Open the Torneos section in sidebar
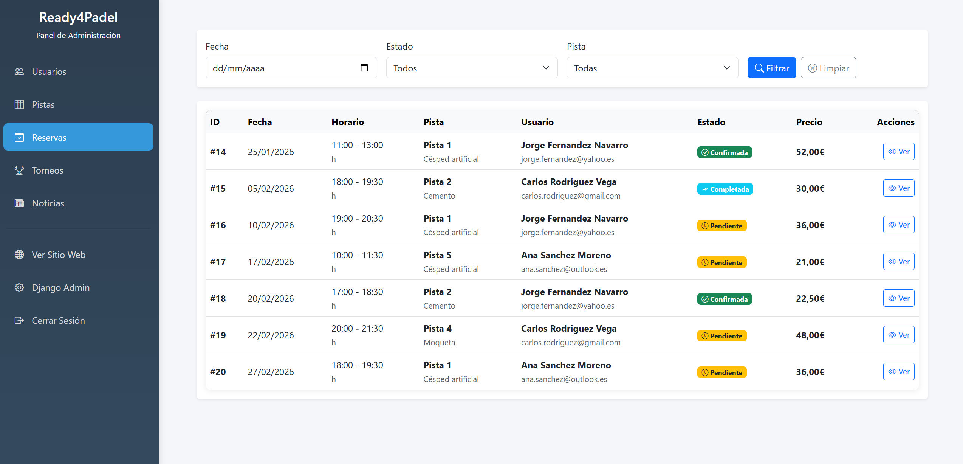The width and height of the screenshot is (963, 464). tap(48, 170)
